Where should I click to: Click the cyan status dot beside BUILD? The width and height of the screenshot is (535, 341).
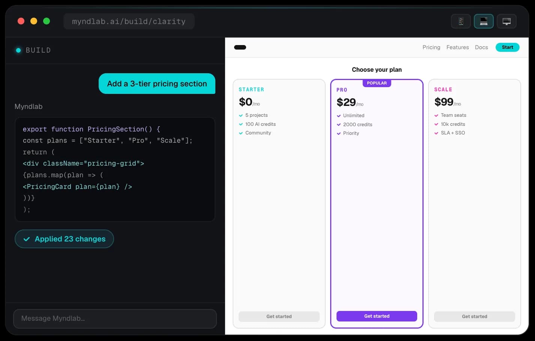(18, 50)
